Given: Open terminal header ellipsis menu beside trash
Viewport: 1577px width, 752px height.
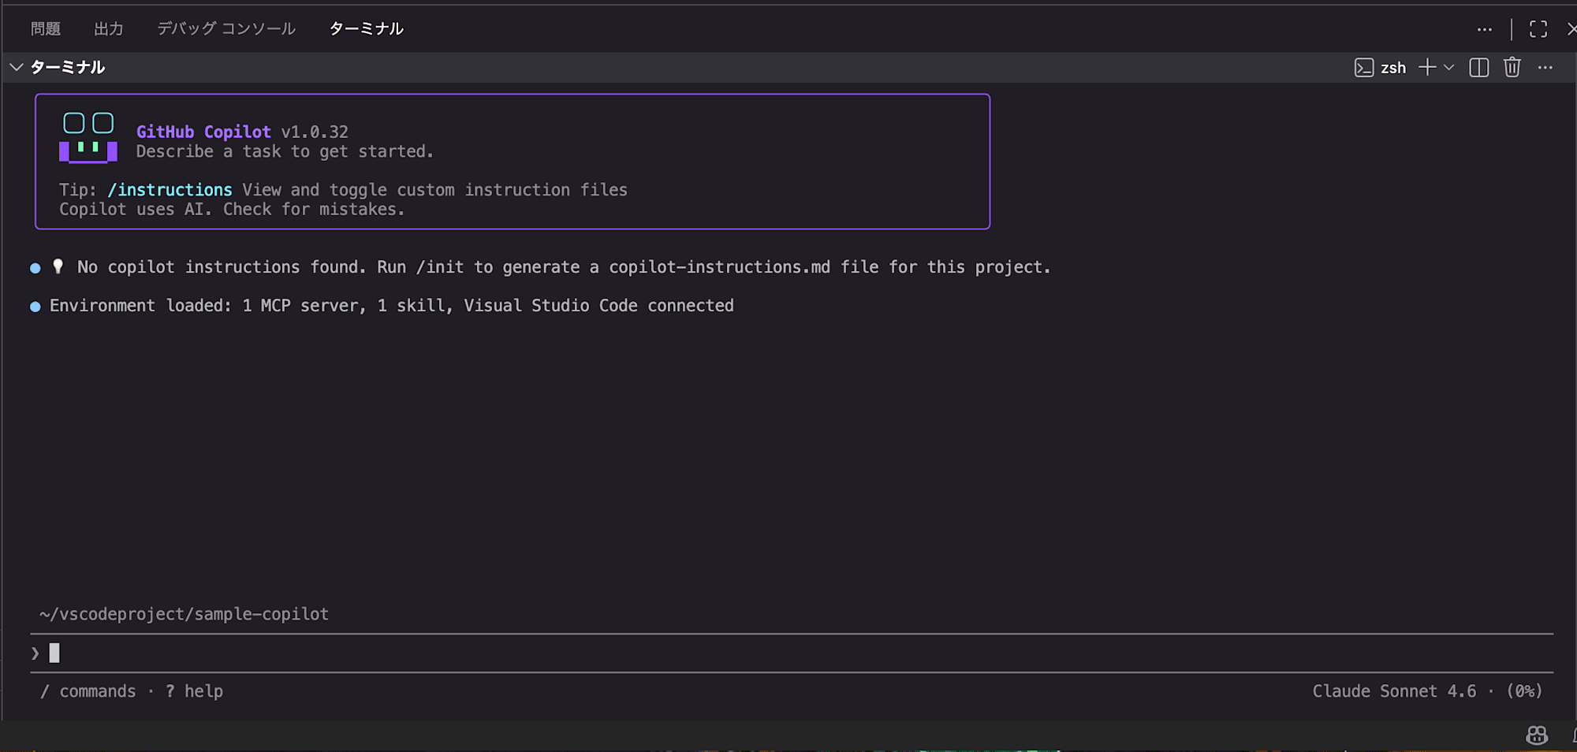Looking at the screenshot, I should tap(1545, 68).
